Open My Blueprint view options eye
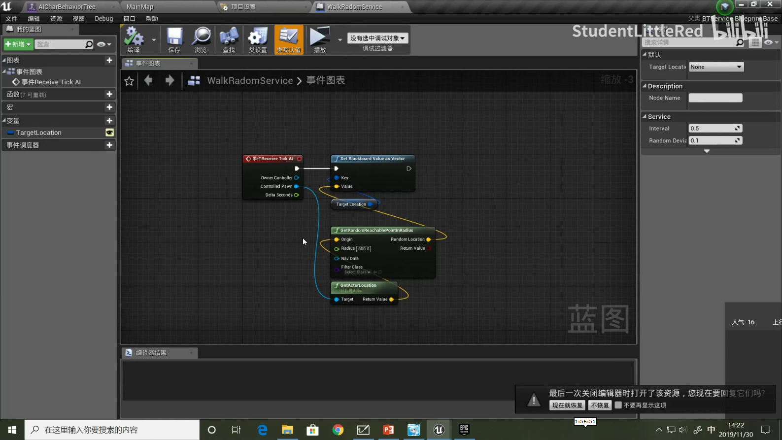The image size is (782, 440). coord(103,44)
